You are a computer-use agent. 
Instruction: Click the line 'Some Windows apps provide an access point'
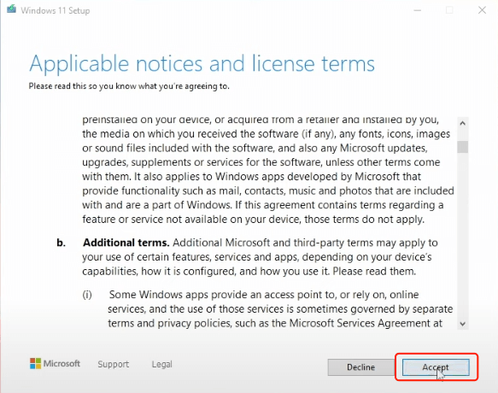(x=264, y=295)
